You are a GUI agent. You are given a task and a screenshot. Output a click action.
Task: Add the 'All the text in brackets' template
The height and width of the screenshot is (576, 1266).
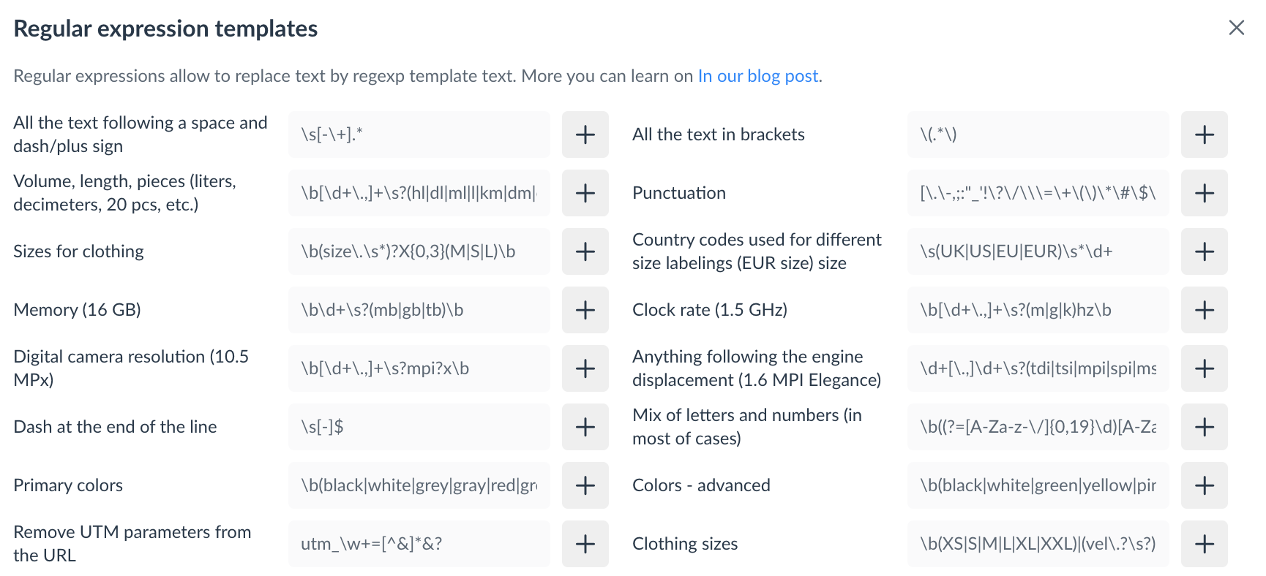pos(1204,134)
